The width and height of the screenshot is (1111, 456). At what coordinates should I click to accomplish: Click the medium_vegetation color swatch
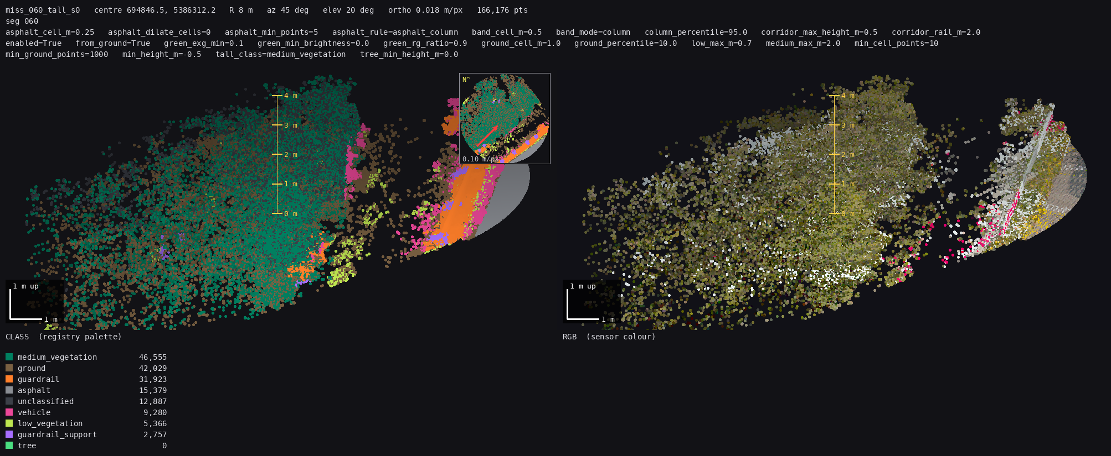[x=9, y=357]
